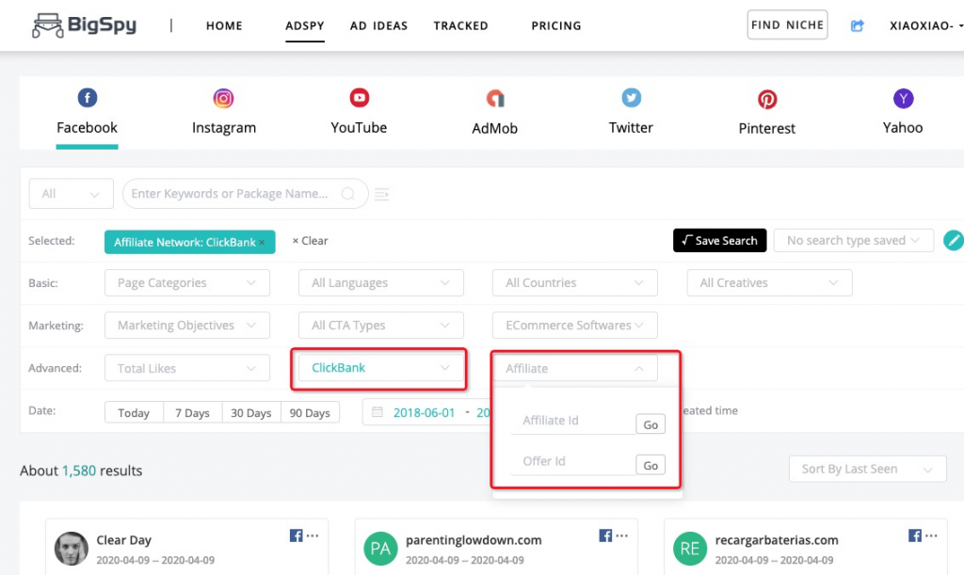
Task: Open the recargarbaterias.com advertiser name
Action: [777, 540]
